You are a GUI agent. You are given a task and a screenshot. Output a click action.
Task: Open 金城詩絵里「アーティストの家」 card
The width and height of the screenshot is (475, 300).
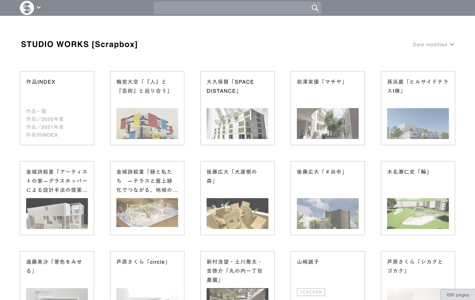(57, 198)
